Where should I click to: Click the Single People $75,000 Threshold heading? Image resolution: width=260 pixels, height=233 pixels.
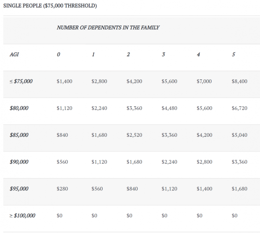click(x=50, y=6)
